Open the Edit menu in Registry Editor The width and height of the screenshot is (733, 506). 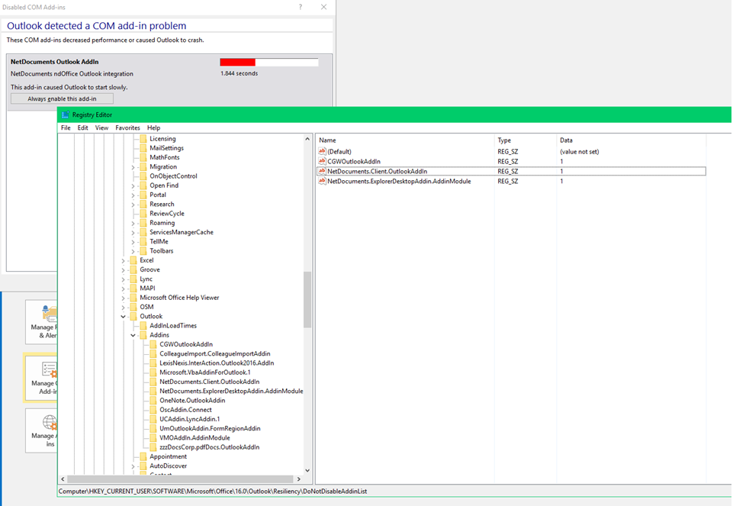pos(82,127)
